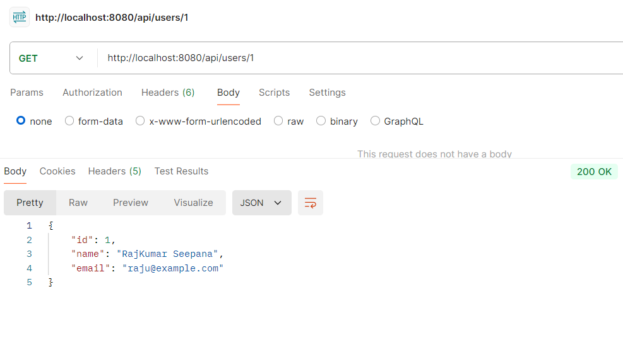Open the request Settings tab
The width and height of the screenshot is (623, 357).
(x=327, y=93)
